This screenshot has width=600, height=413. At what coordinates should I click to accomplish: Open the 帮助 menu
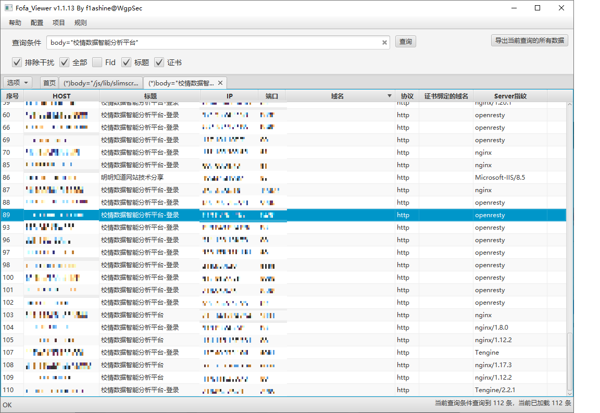pyautogui.click(x=15, y=23)
